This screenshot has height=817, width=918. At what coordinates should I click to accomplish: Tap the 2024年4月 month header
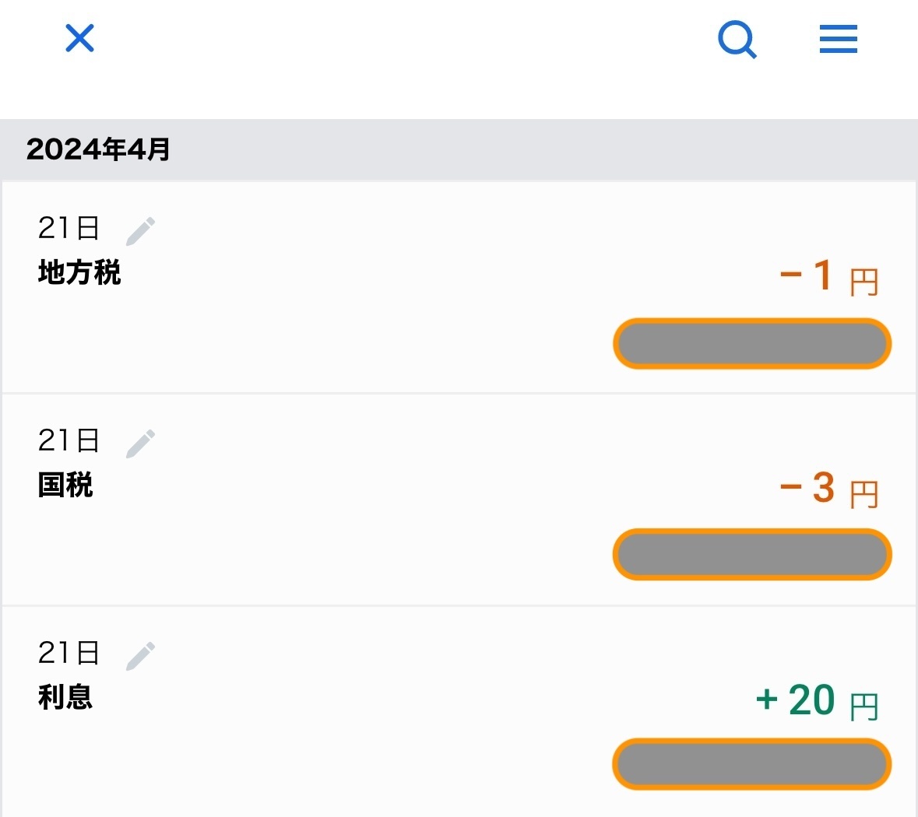point(98,149)
